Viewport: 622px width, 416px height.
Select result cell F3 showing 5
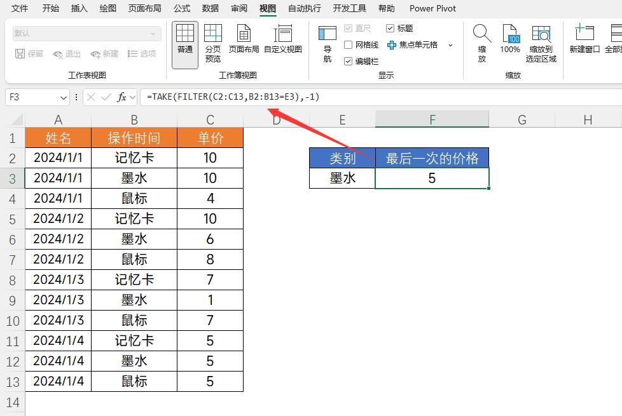pyautogui.click(x=432, y=178)
